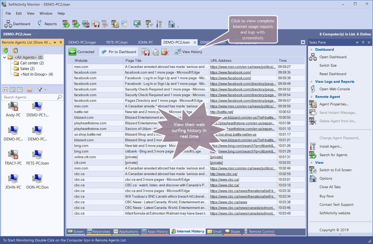Collapse the All Agents tree node
373x244 pixels.
coord(4,57)
